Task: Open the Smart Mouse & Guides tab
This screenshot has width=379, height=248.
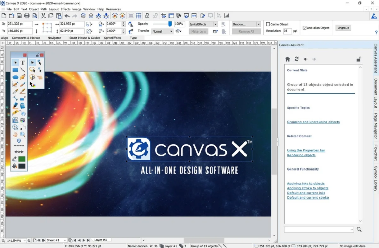Action: point(85,38)
